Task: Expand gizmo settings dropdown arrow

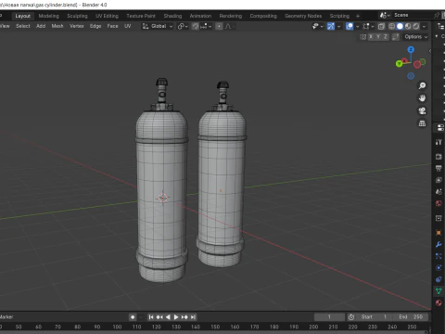Action: pos(338,26)
